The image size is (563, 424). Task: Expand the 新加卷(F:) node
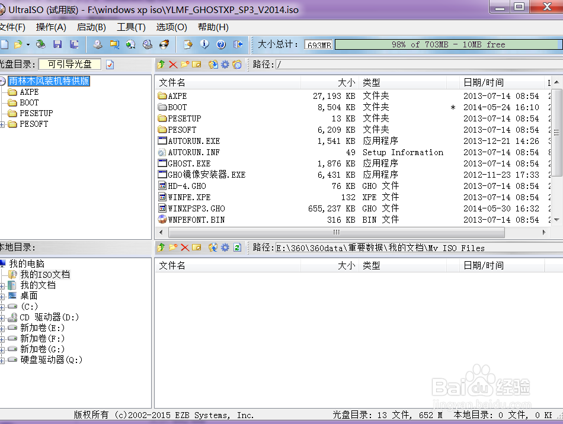(x=2, y=339)
